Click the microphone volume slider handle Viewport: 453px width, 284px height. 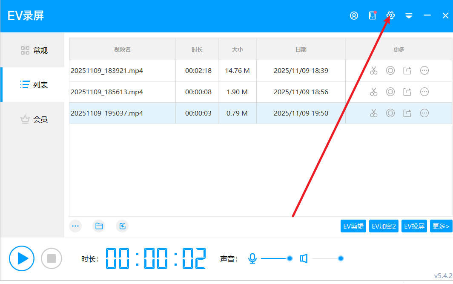tap(290, 258)
